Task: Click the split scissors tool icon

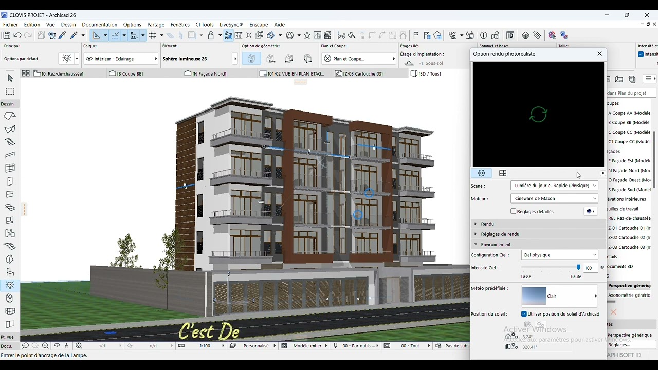Action: tap(341, 35)
